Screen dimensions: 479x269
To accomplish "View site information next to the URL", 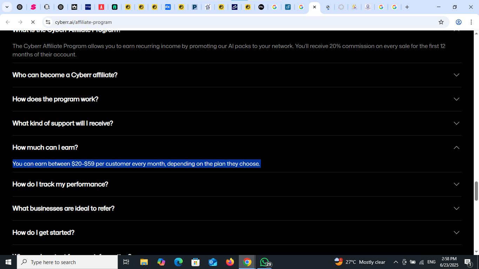I will [48, 22].
